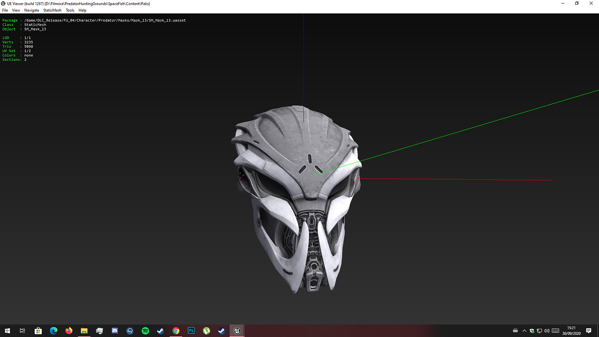Click the LOD value "1/1"

click(x=28, y=38)
